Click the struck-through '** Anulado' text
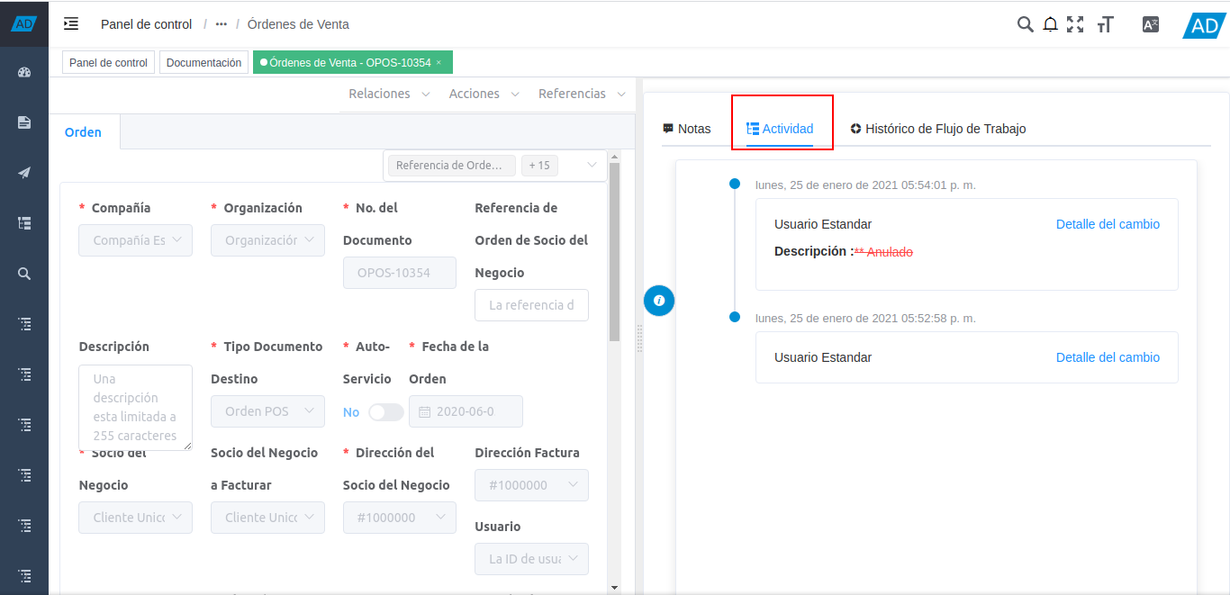Viewport: 1230px width, 595px height. click(883, 252)
